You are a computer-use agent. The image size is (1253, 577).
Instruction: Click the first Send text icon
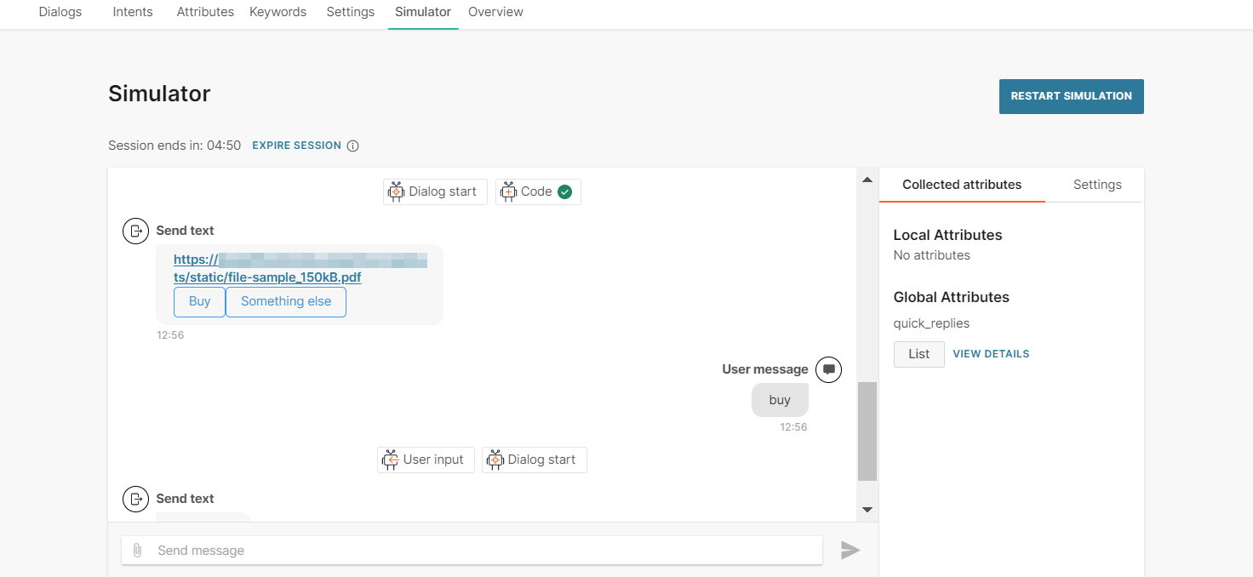click(135, 231)
